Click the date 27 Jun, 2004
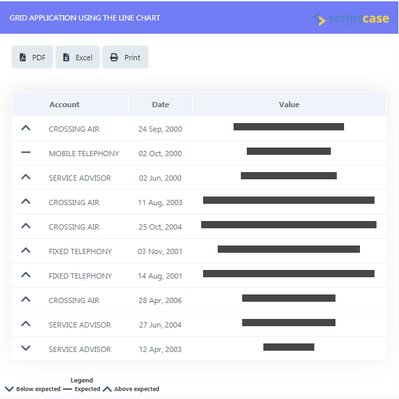This screenshot has height=399, width=399. [160, 325]
